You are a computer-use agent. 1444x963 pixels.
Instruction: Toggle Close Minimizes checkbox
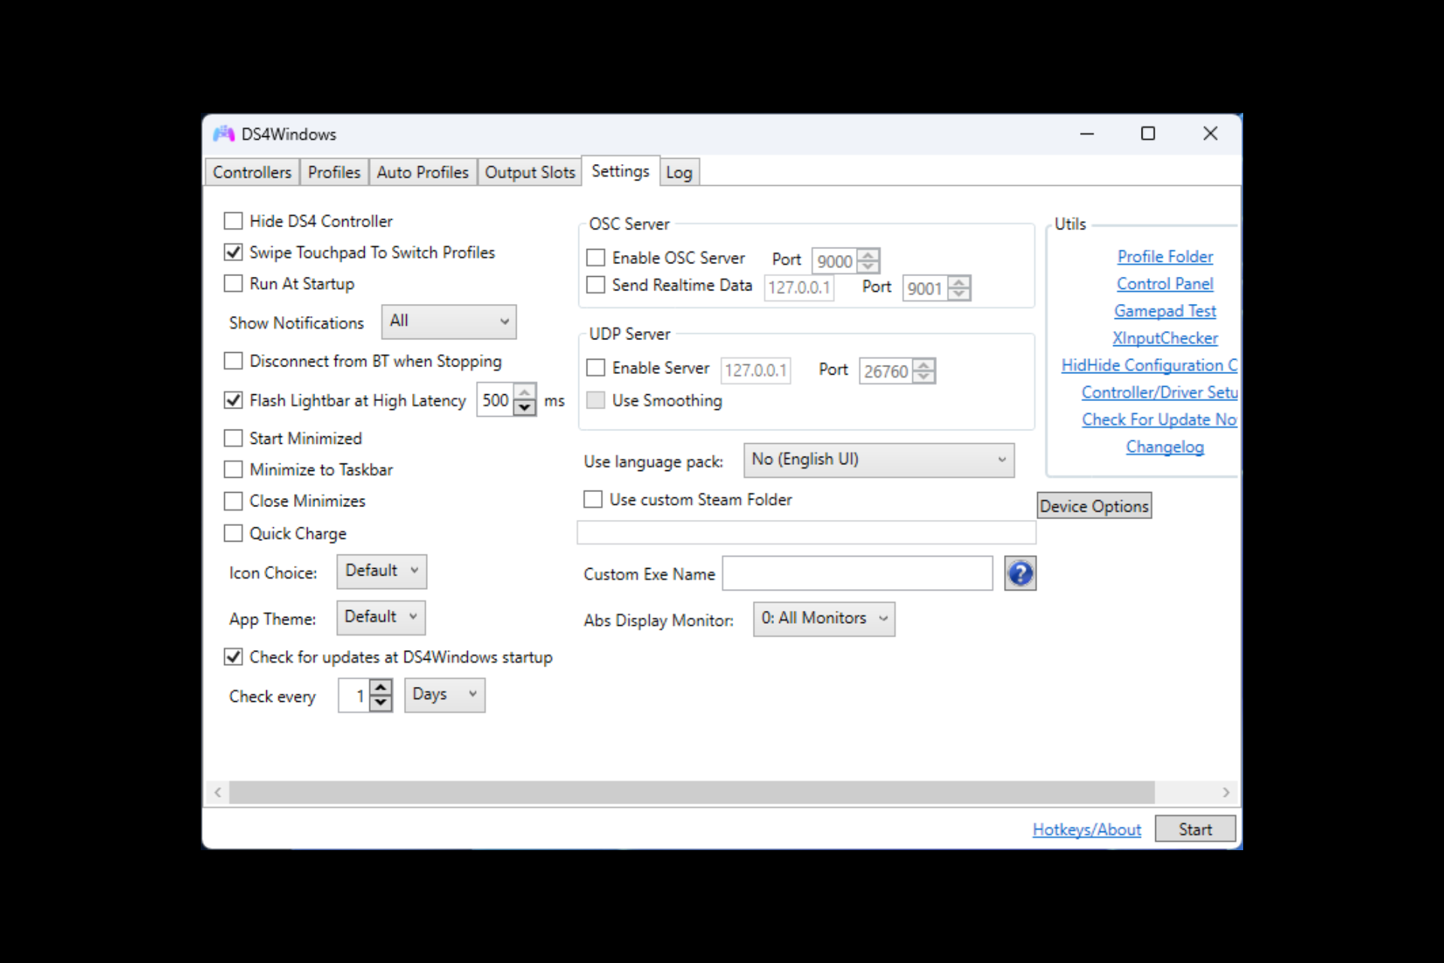pyautogui.click(x=233, y=501)
